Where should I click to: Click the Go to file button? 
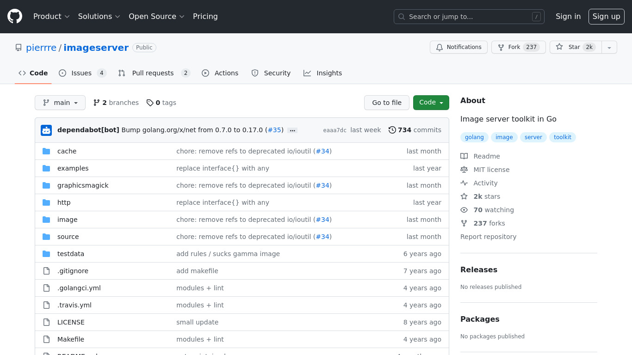387,103
